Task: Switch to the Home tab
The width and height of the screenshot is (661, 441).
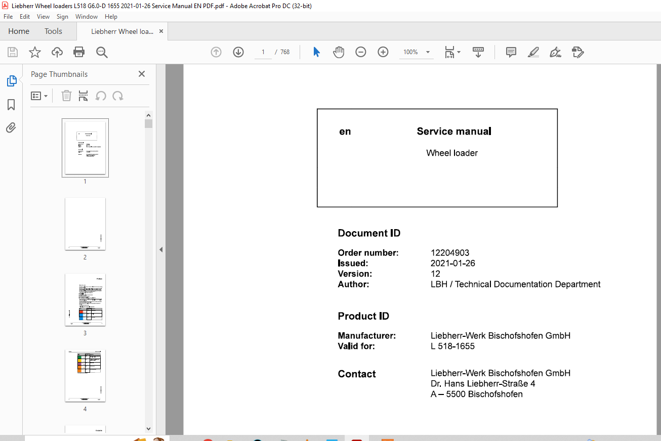Action: point(19,31)
